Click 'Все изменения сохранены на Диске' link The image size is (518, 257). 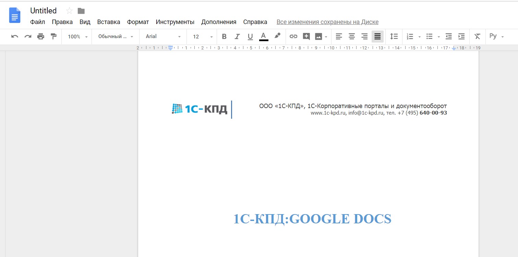(x=327, y=22)
